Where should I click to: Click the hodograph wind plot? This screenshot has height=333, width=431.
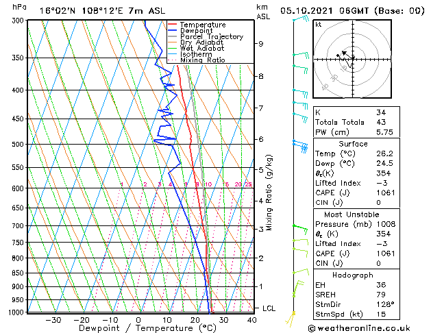352,59
